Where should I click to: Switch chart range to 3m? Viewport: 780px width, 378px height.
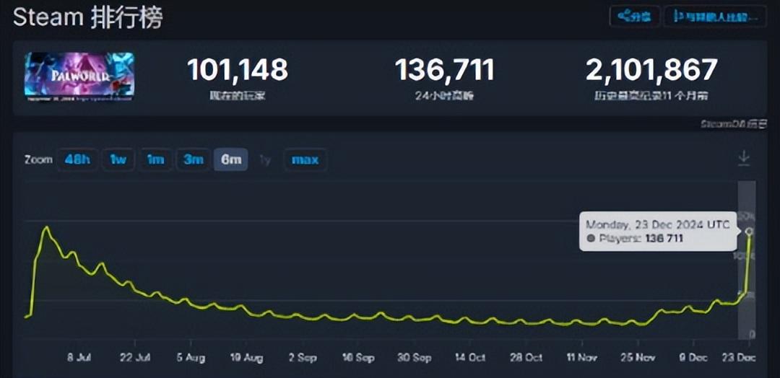pos(194,159)
